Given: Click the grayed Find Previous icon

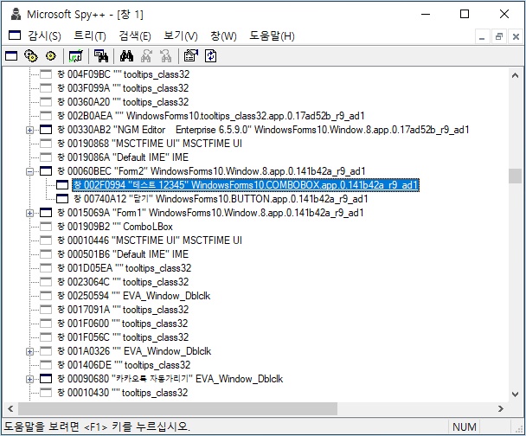Looking at the screenshot, I should tap(165, 56).
